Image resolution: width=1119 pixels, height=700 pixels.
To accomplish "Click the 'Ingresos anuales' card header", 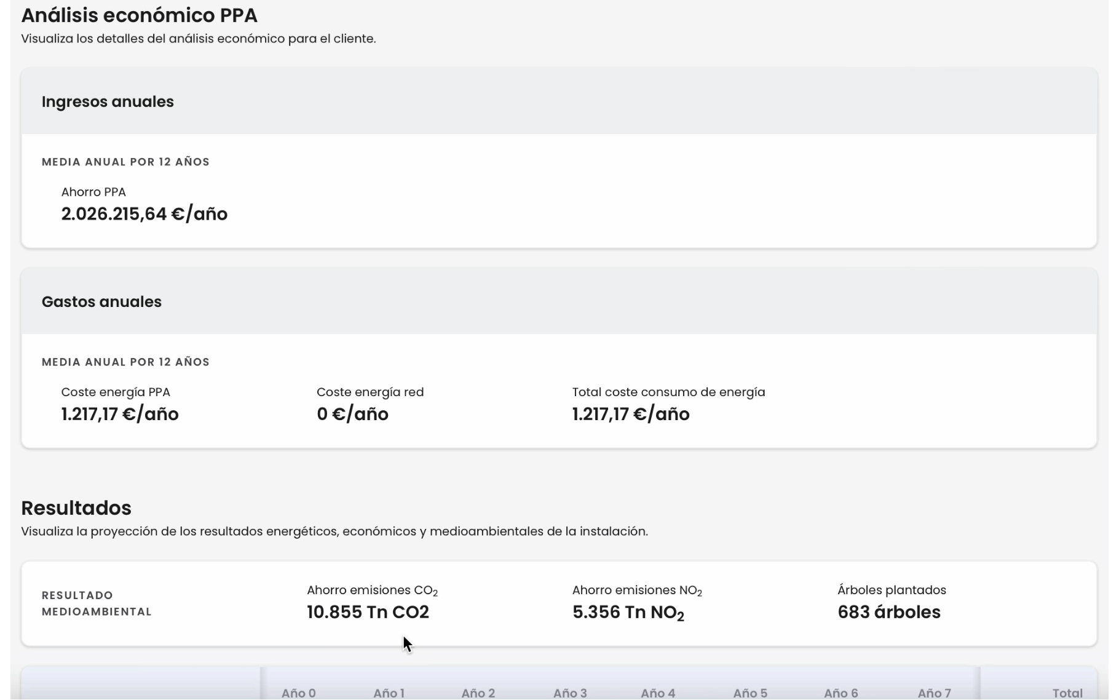I will [x=559, y=101].
